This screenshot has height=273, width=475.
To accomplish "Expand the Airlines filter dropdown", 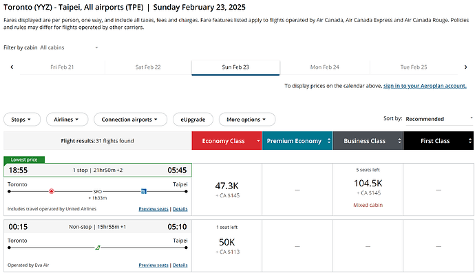I will 67,119.
